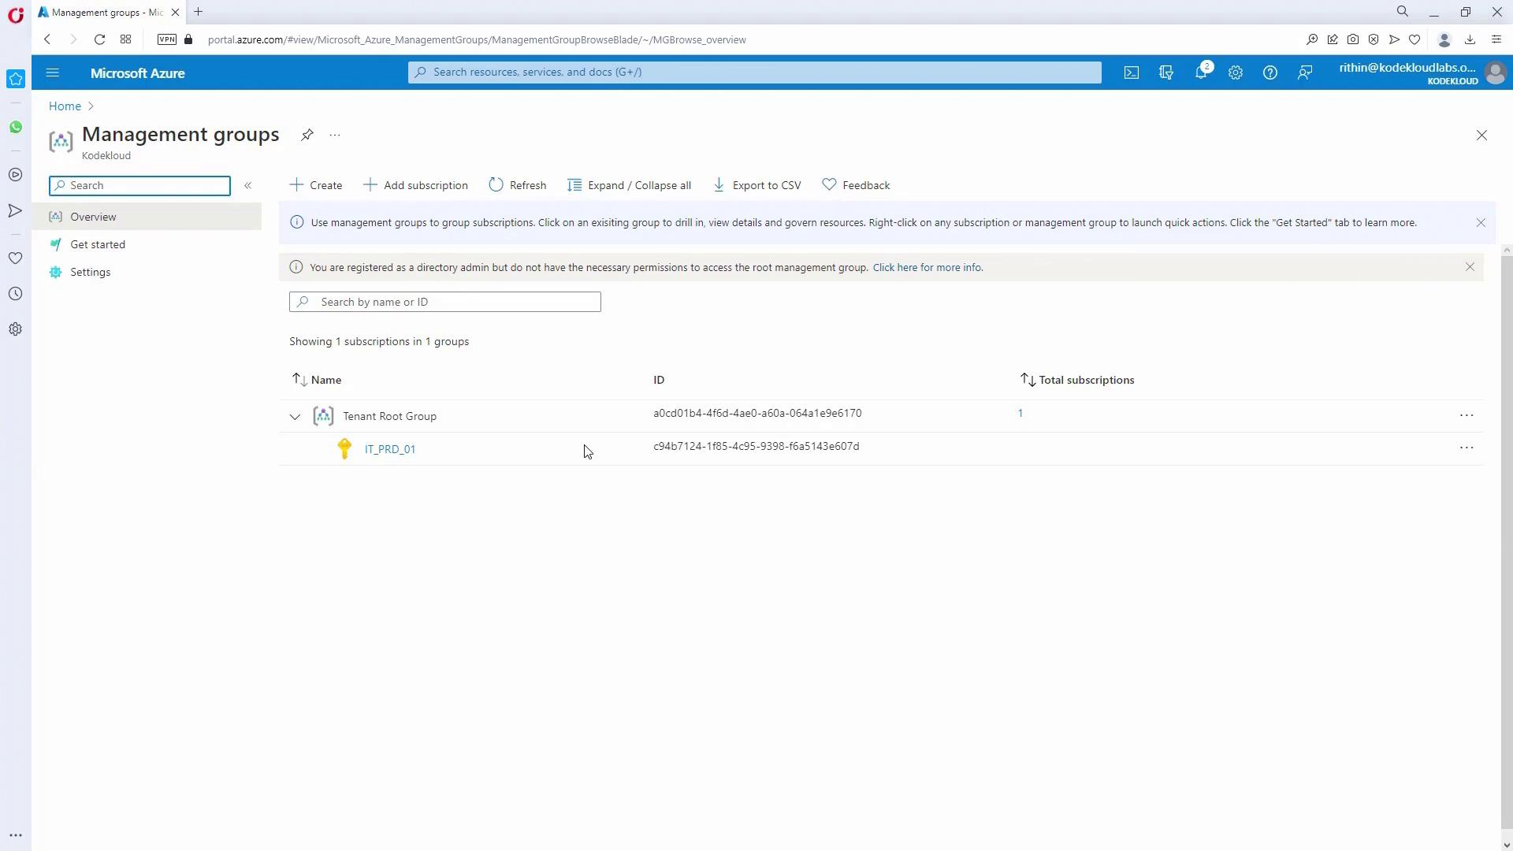Image resolution: width=1513 pixels, height=851 pixels.
Task: Open Settings in side menu
Action: click(90, 272)
